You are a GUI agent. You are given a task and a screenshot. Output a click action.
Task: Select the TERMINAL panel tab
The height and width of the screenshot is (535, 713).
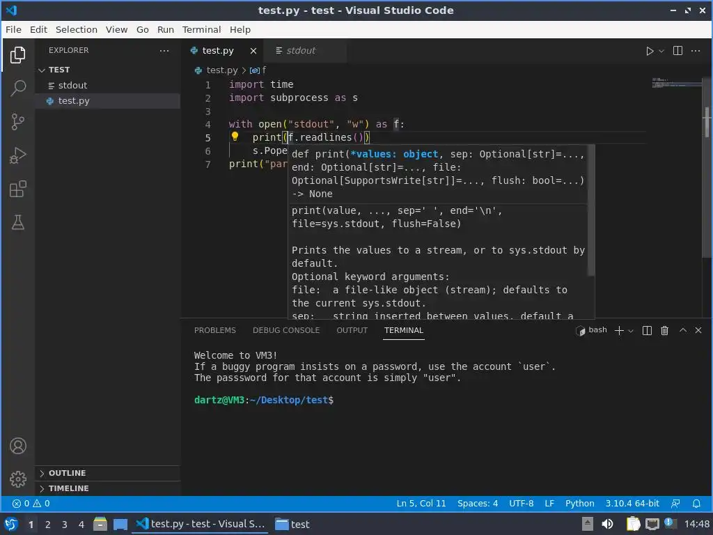point(404,330)
